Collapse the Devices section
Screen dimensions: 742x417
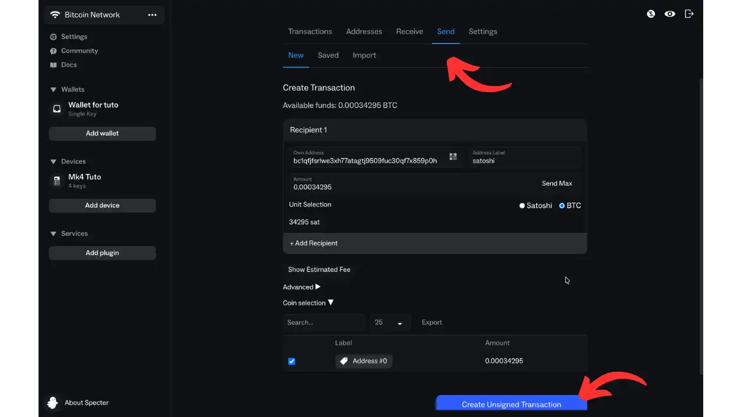(x=54, y=162)
